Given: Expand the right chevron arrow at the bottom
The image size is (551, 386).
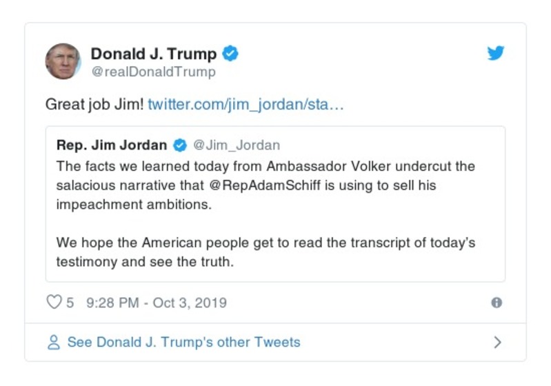Looking at the screenshot, I should click(x=497, y=343).
